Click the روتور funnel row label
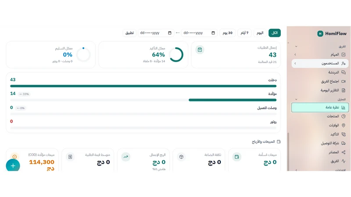Viewport: 351px width, 197px height. 273,122
